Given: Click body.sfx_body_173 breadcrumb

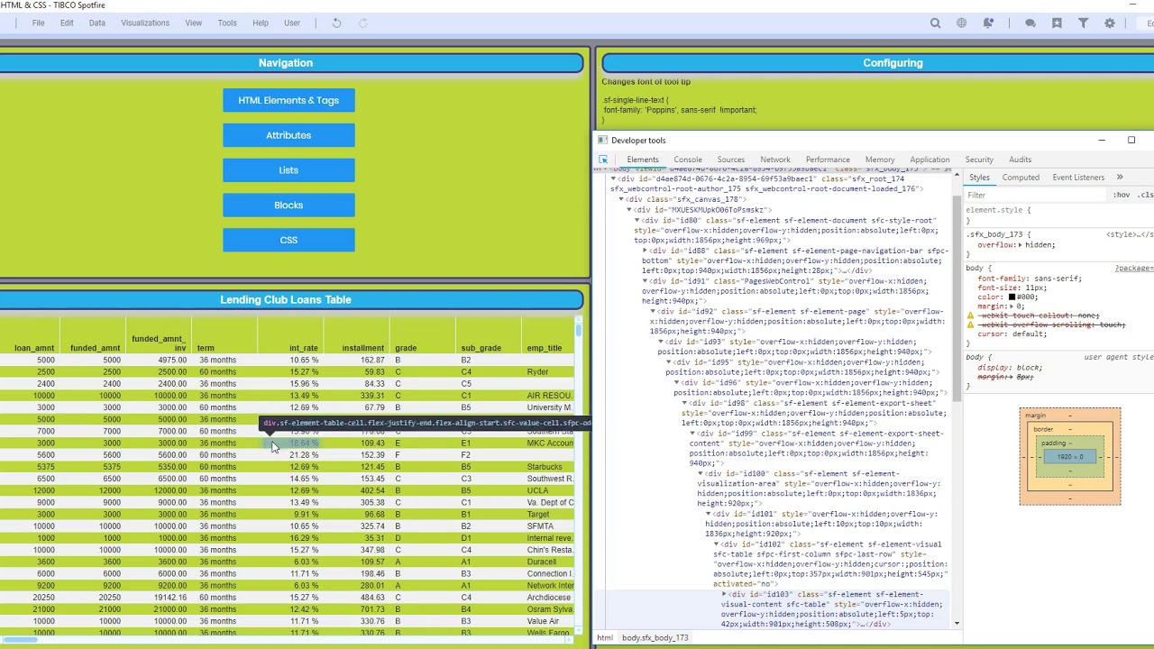Looking at the screenshot, I should click(655, 638).
